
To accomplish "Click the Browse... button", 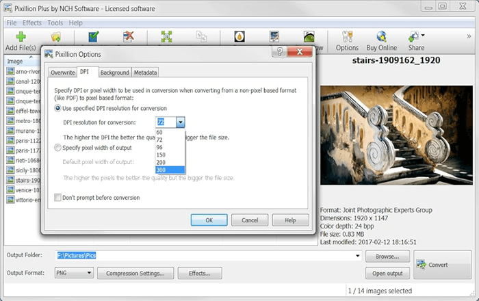I will [387, 257].
